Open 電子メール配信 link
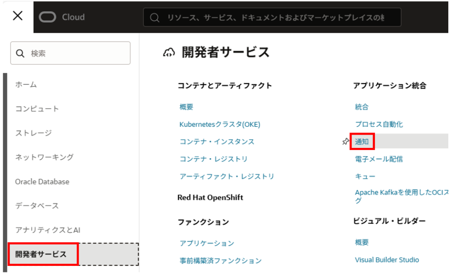450x276 pixels. 378,159
